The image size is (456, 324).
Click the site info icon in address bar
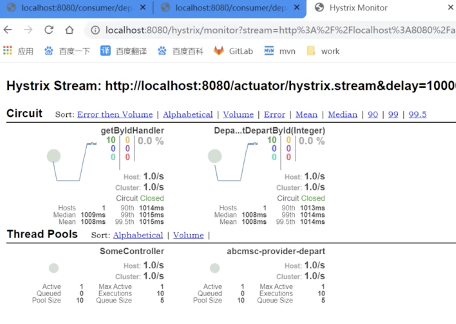pyautogui.click(x=95, y=30)
